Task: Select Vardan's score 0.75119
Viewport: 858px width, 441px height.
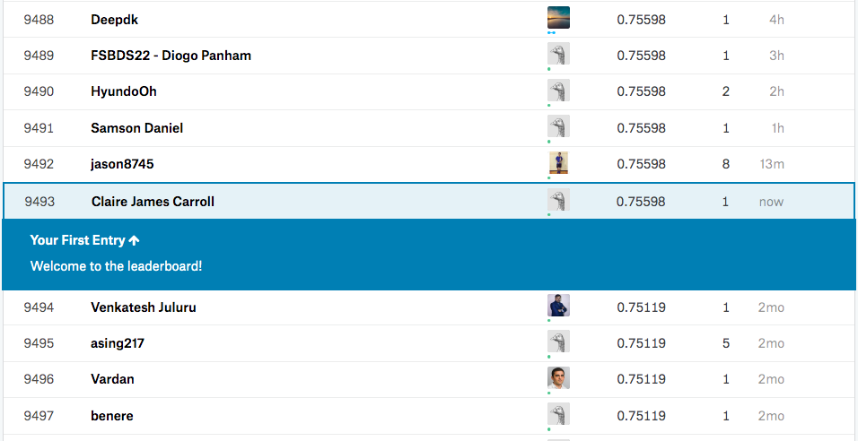Action: (x=642, y=379)
